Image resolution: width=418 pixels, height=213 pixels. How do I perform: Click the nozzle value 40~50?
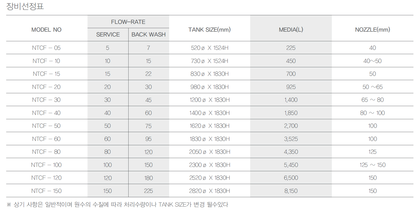pos(372,61)
